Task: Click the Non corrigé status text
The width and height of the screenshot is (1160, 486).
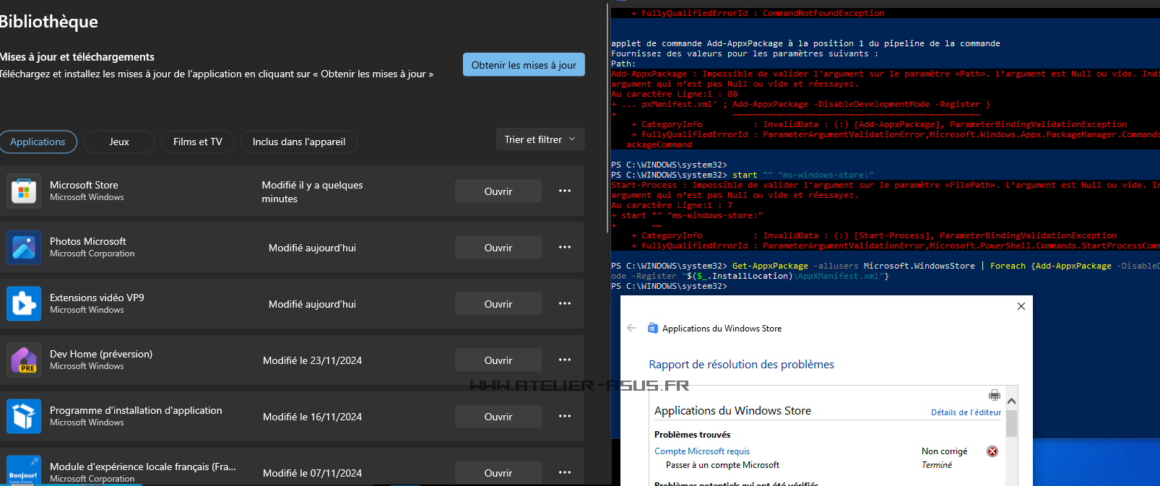Action: [x=944, y=451]
